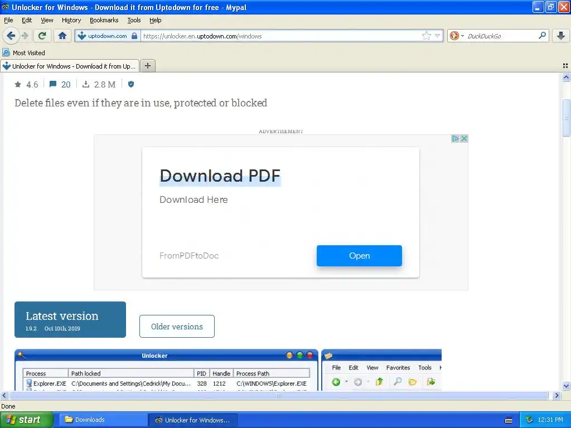The width and height of the screenshot is (571, 428).
Task: Click the AdChoices triangle icon
Action: click(x=455, y=138)
